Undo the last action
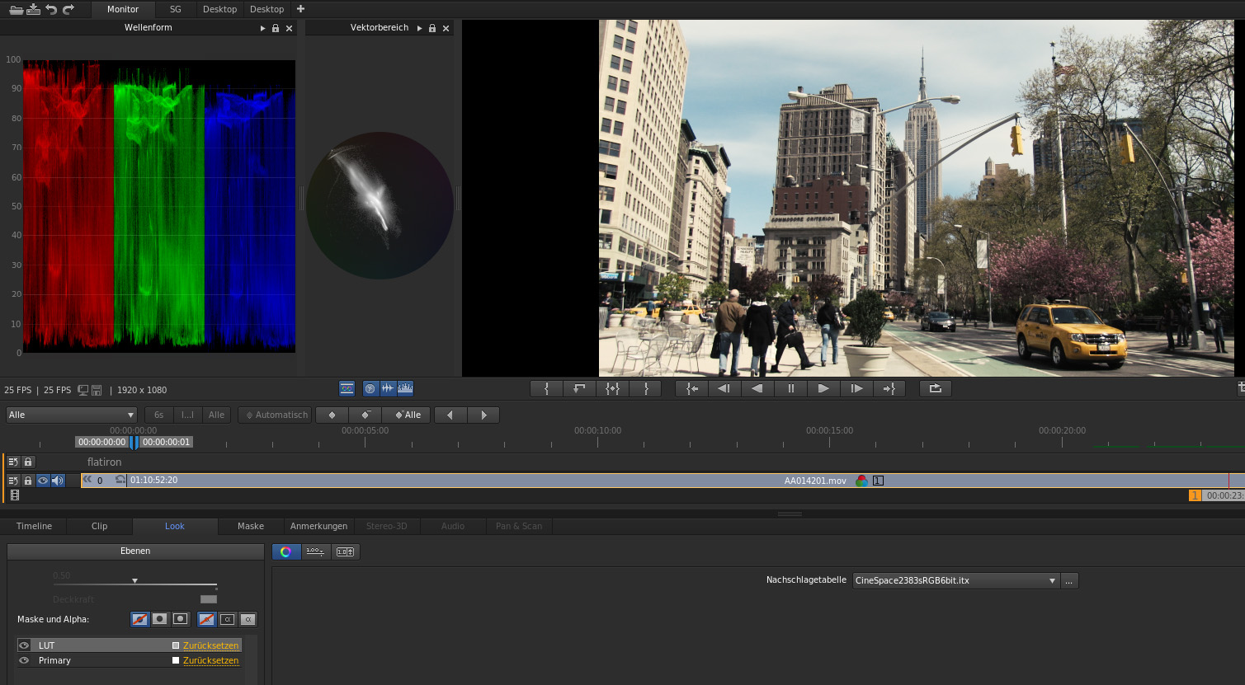The image size is (1245, 685). point(51,9)
